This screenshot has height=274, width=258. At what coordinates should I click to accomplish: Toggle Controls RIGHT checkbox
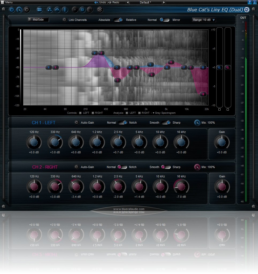pyautogui.click(x=93, y=113)
